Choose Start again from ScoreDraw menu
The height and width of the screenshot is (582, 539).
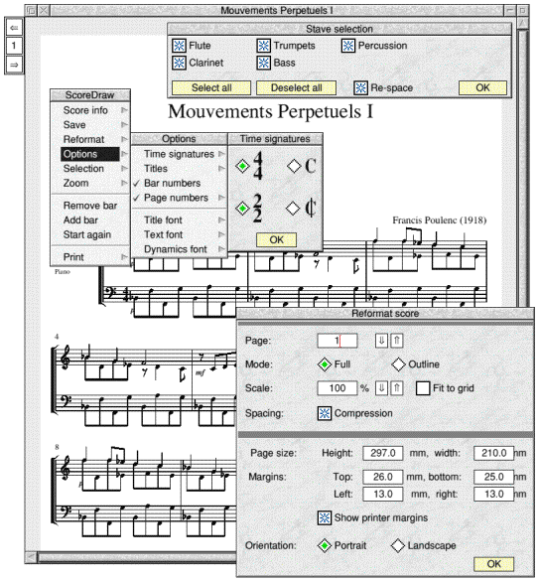pos(90,234)
